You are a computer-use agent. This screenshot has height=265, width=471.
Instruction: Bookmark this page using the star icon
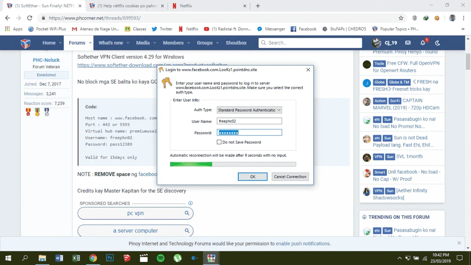coord(401,18)
